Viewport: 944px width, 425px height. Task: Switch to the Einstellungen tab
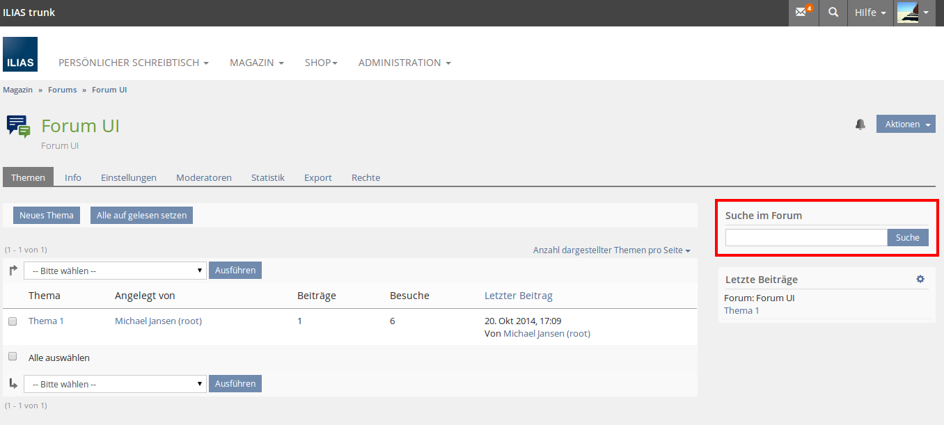128,177
